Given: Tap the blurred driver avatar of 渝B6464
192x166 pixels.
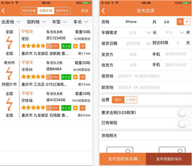Looking at the screenshot, I should (x=27, y=69).
